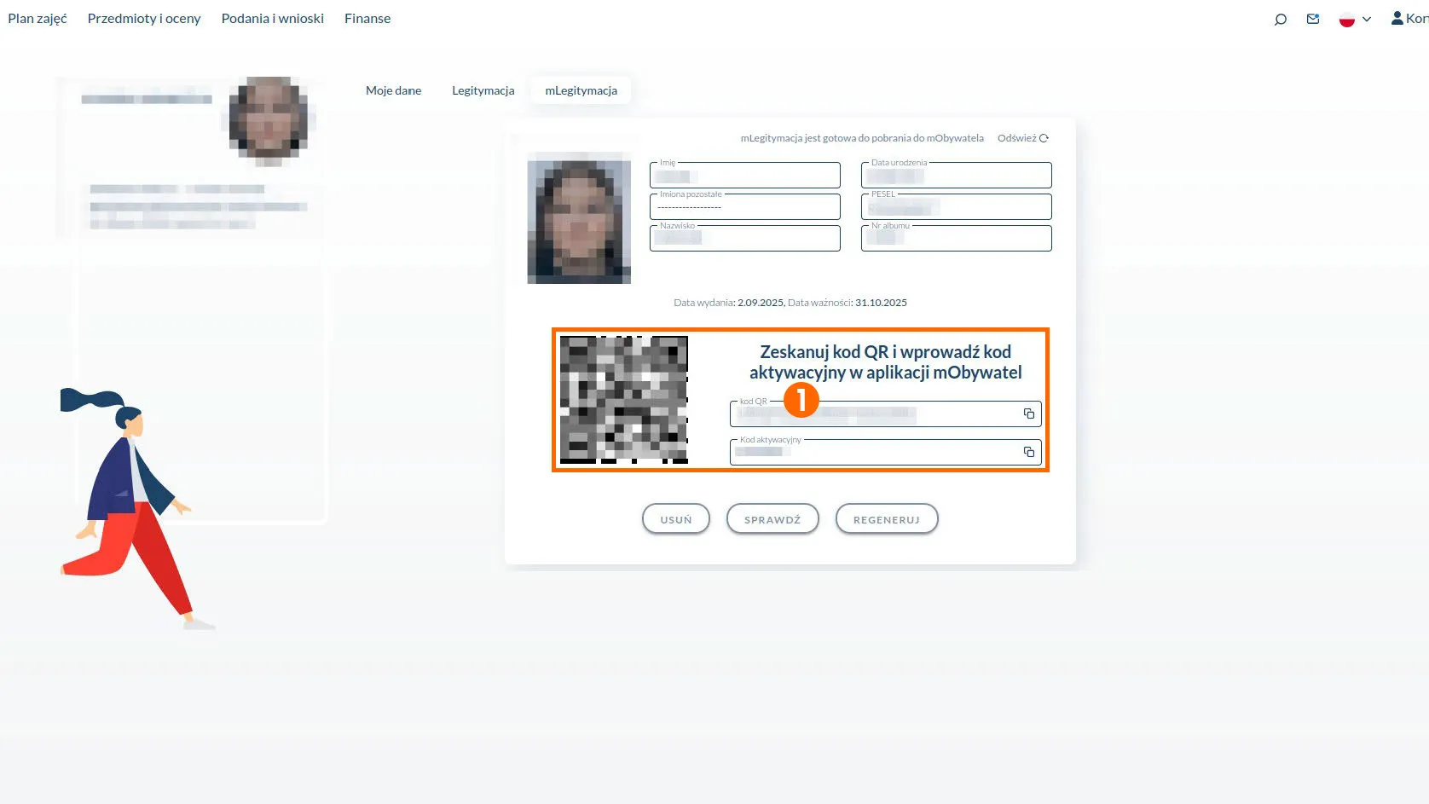Click the Nr albumu field

pyautogui.click(x=957, y=238)
